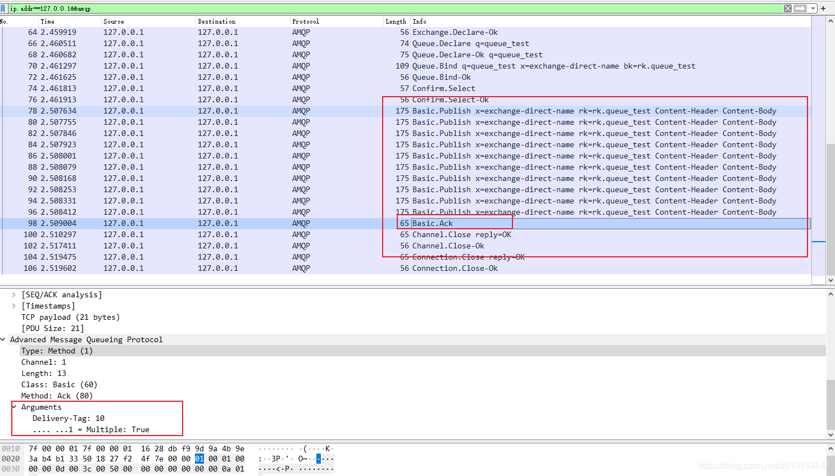Open the filter bookmark icon menu
The width and height of the screenshot is (835, 476).
coord(3,8)
